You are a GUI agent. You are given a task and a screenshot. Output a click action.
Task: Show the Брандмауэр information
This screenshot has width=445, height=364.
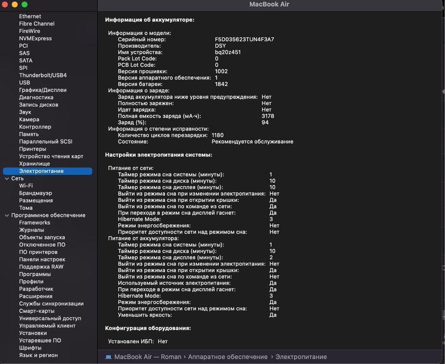click(x=35, y=193)
